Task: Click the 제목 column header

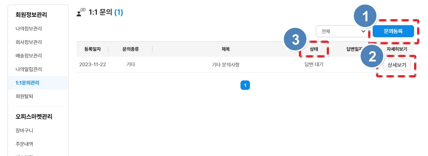Action: (226, 49)
